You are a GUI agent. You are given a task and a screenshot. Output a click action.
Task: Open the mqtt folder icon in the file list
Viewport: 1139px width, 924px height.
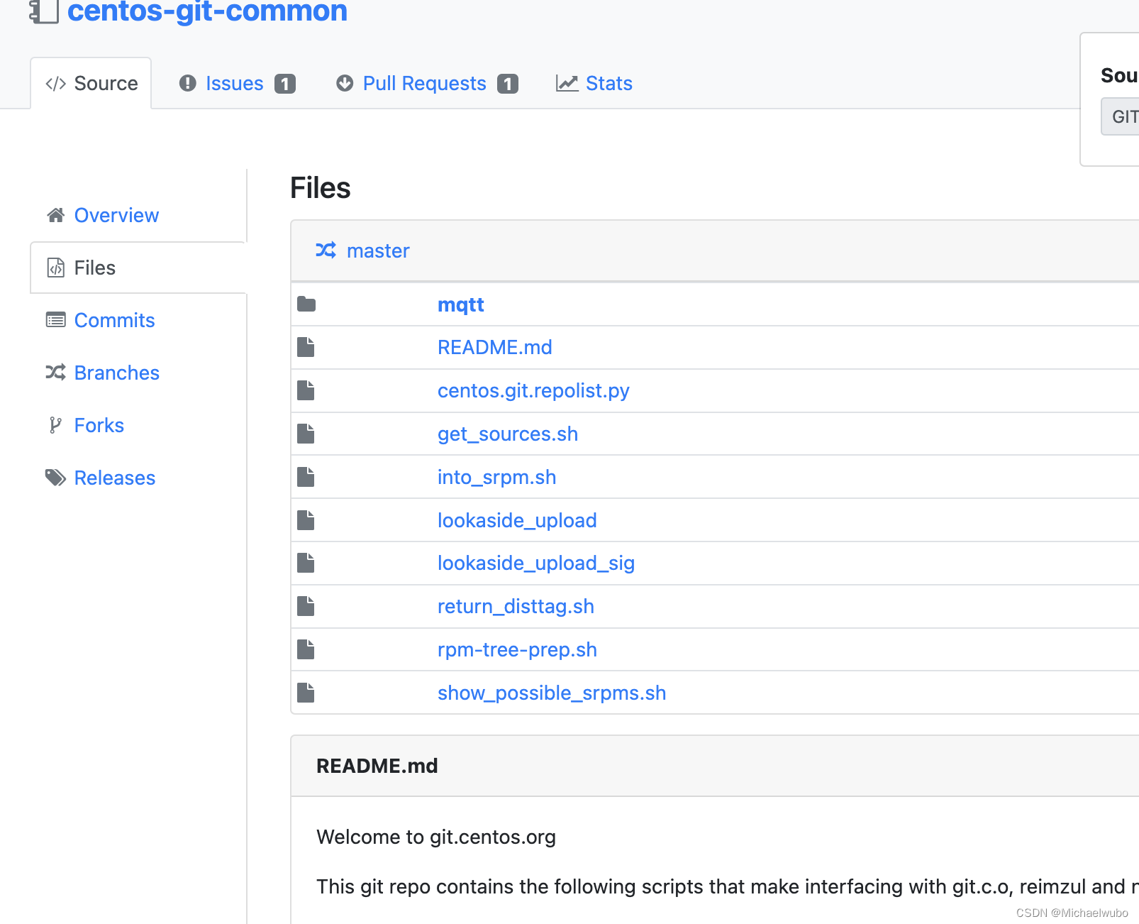point(306,304)
